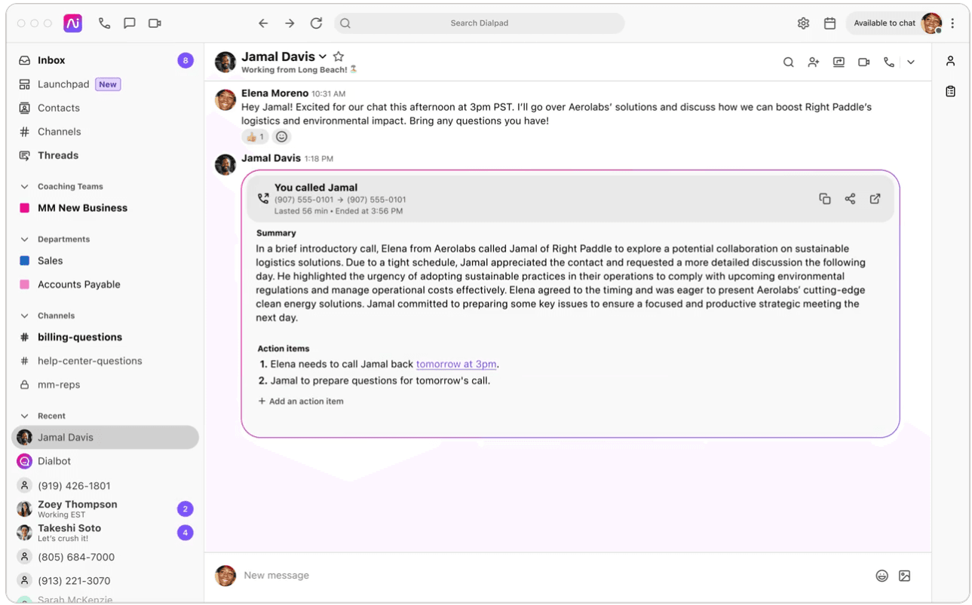This screenshot has height=605, width=972.
Task: Start a video call with Jamal
Action: coord(863,63)
